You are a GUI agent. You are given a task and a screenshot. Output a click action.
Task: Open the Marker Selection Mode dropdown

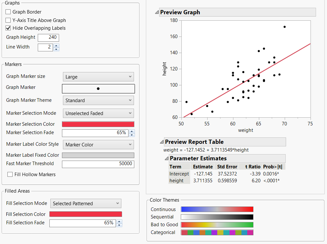tap(98, 113)
